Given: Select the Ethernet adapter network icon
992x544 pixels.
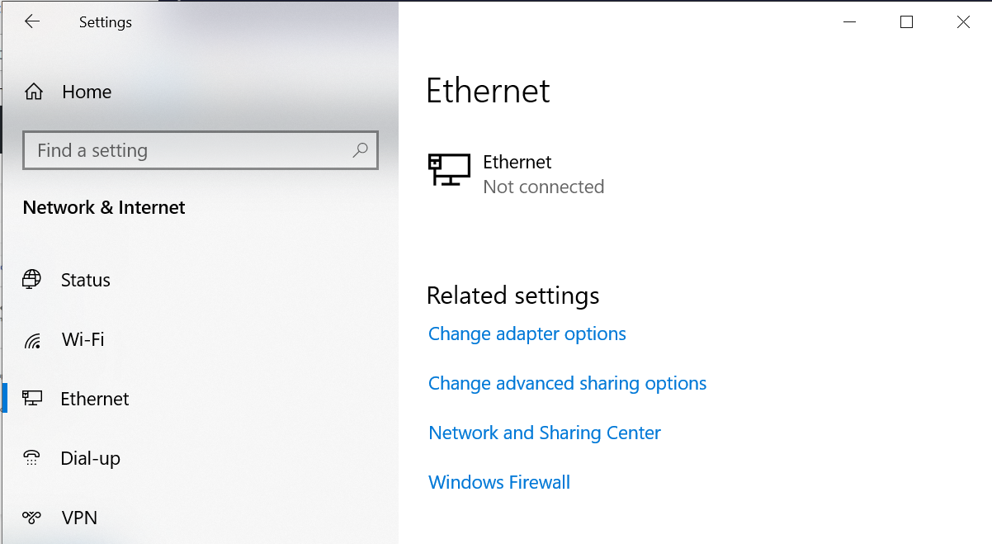Looking at the screenshot, I should pos(449,170).
